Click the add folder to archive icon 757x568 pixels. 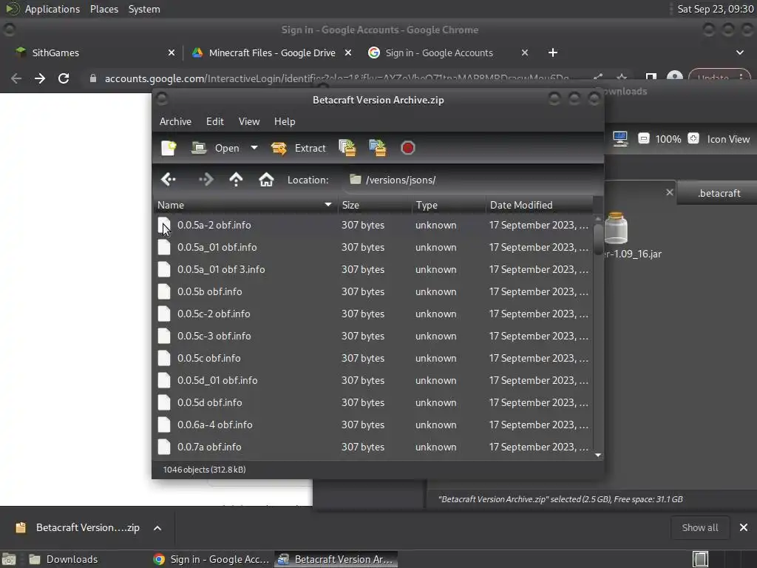pos(378,148)
